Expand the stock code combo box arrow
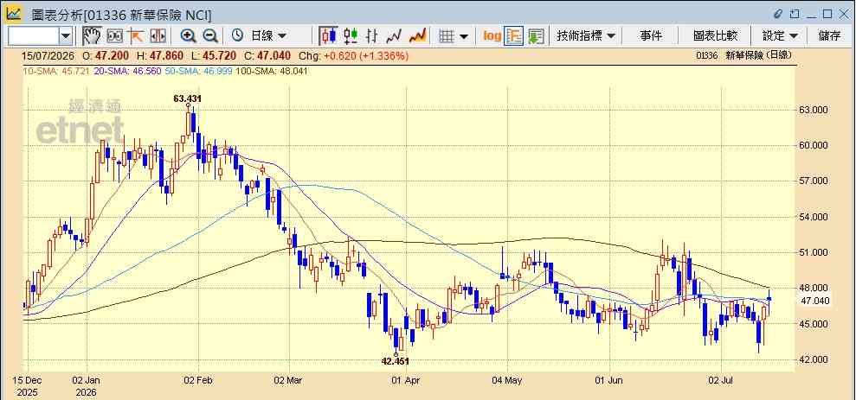This screenshot has height=400, width=856. (66, 36)
